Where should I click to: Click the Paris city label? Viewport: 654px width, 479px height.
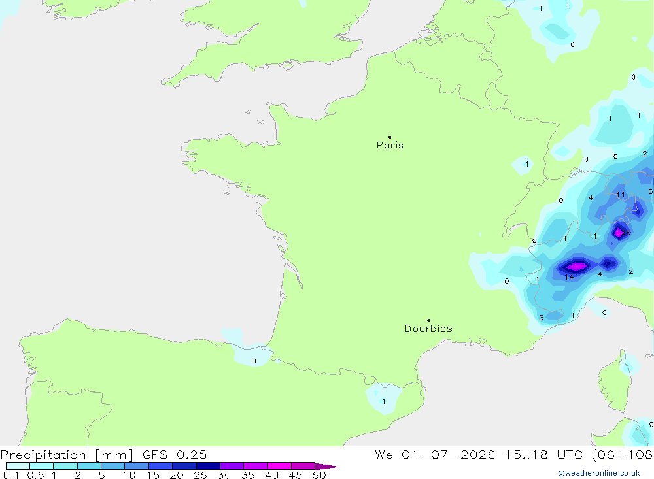(390, 145)
